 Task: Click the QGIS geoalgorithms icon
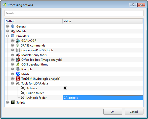pos(18,64)
